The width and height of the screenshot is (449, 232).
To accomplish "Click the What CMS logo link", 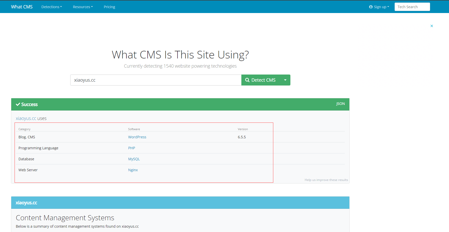I will click(22, 7).
